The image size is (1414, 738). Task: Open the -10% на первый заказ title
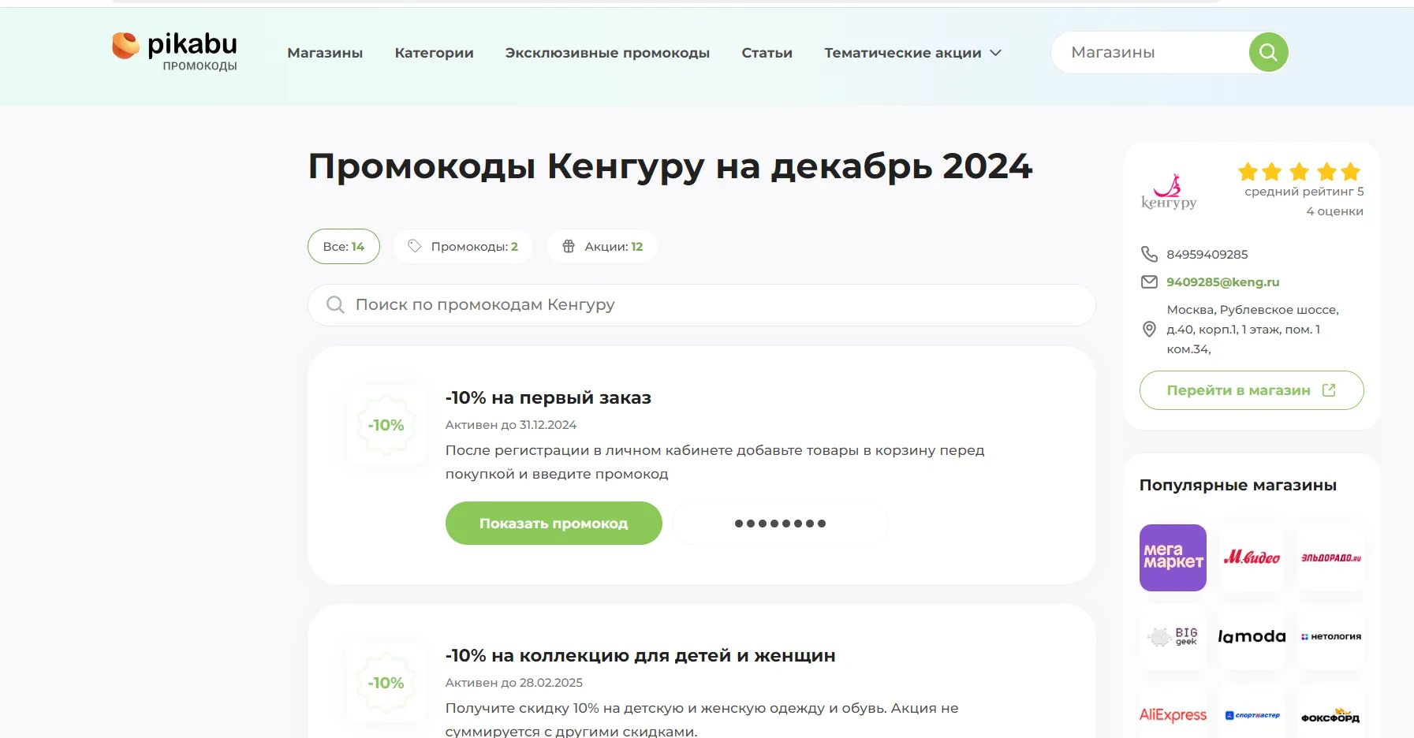click(x=548, y=397)
